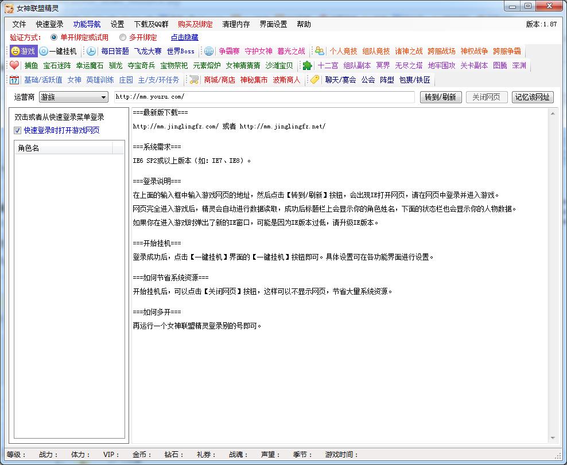The width and height of the screenshot is (567, 465).
Task: Open the 界面设置 menu
Action: tap(273, 24)
